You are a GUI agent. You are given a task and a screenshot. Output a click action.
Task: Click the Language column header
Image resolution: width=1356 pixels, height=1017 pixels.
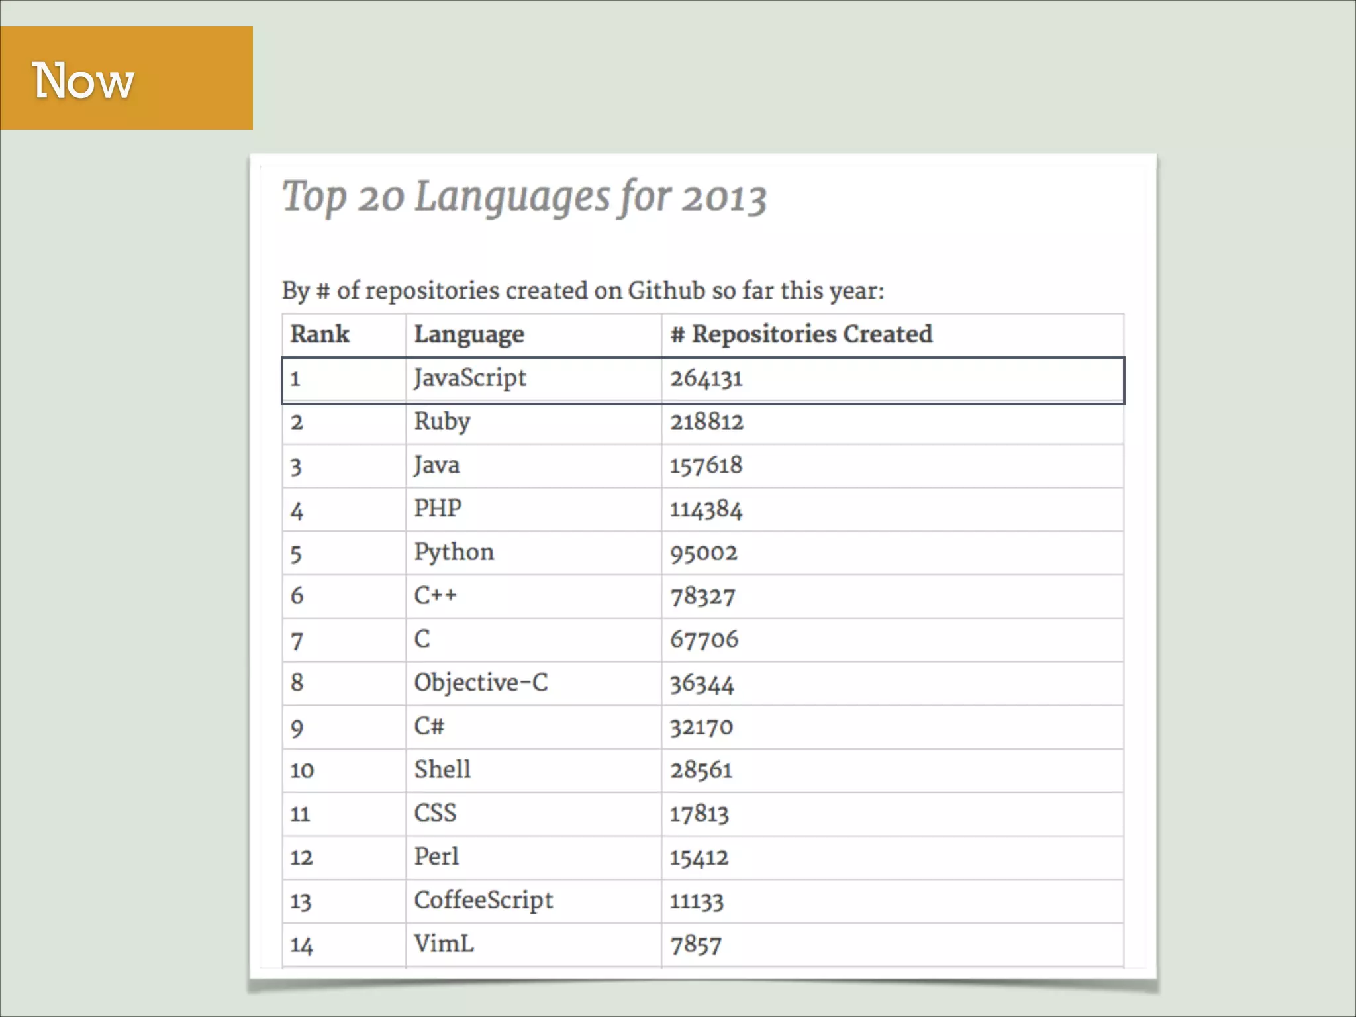pyautogui.click(x=469, y=334)
